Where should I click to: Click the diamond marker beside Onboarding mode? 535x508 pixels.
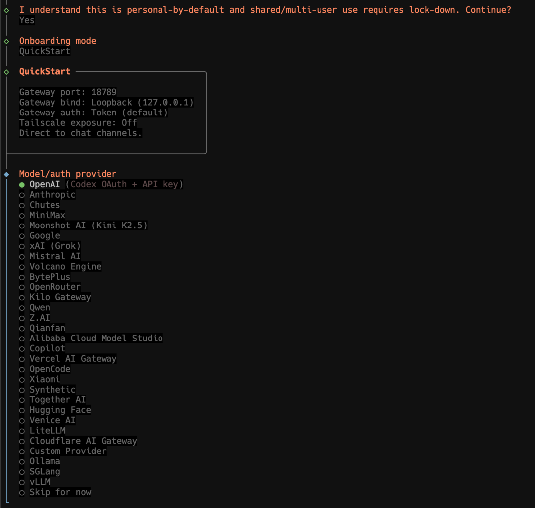coord(6,41)
